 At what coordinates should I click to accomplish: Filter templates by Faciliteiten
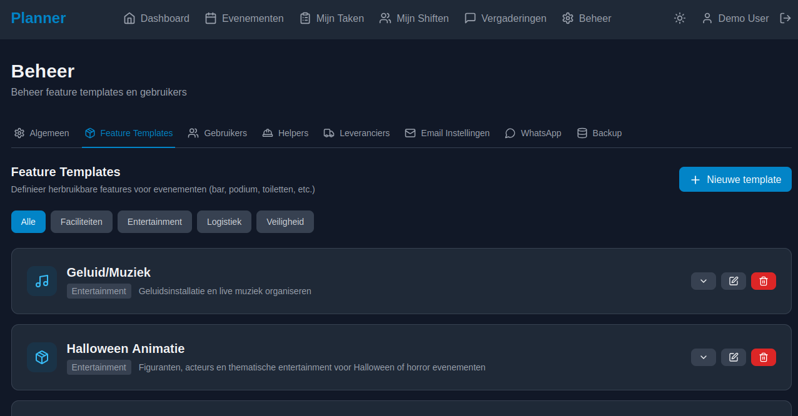coord(81,222)
